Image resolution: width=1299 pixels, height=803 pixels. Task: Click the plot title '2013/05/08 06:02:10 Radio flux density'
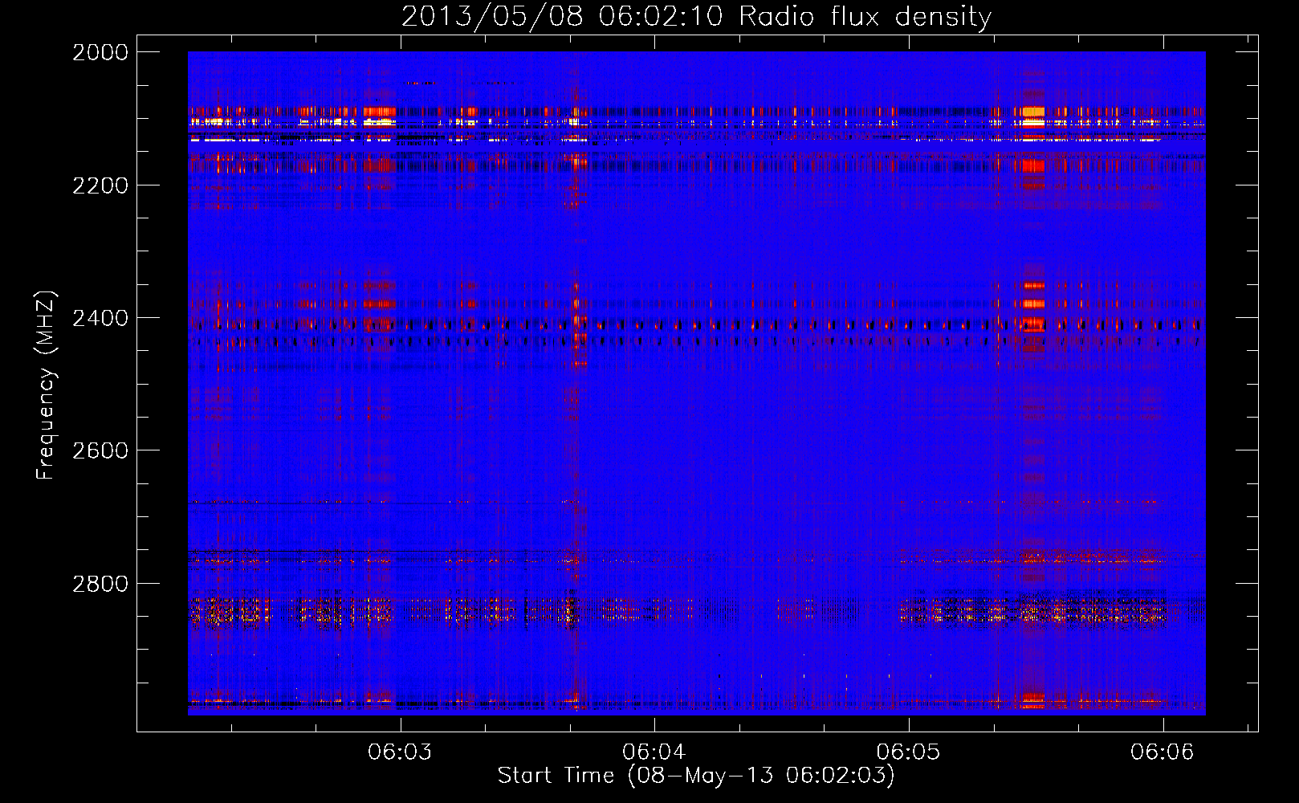pyautogui.click(x=696, y=16)
